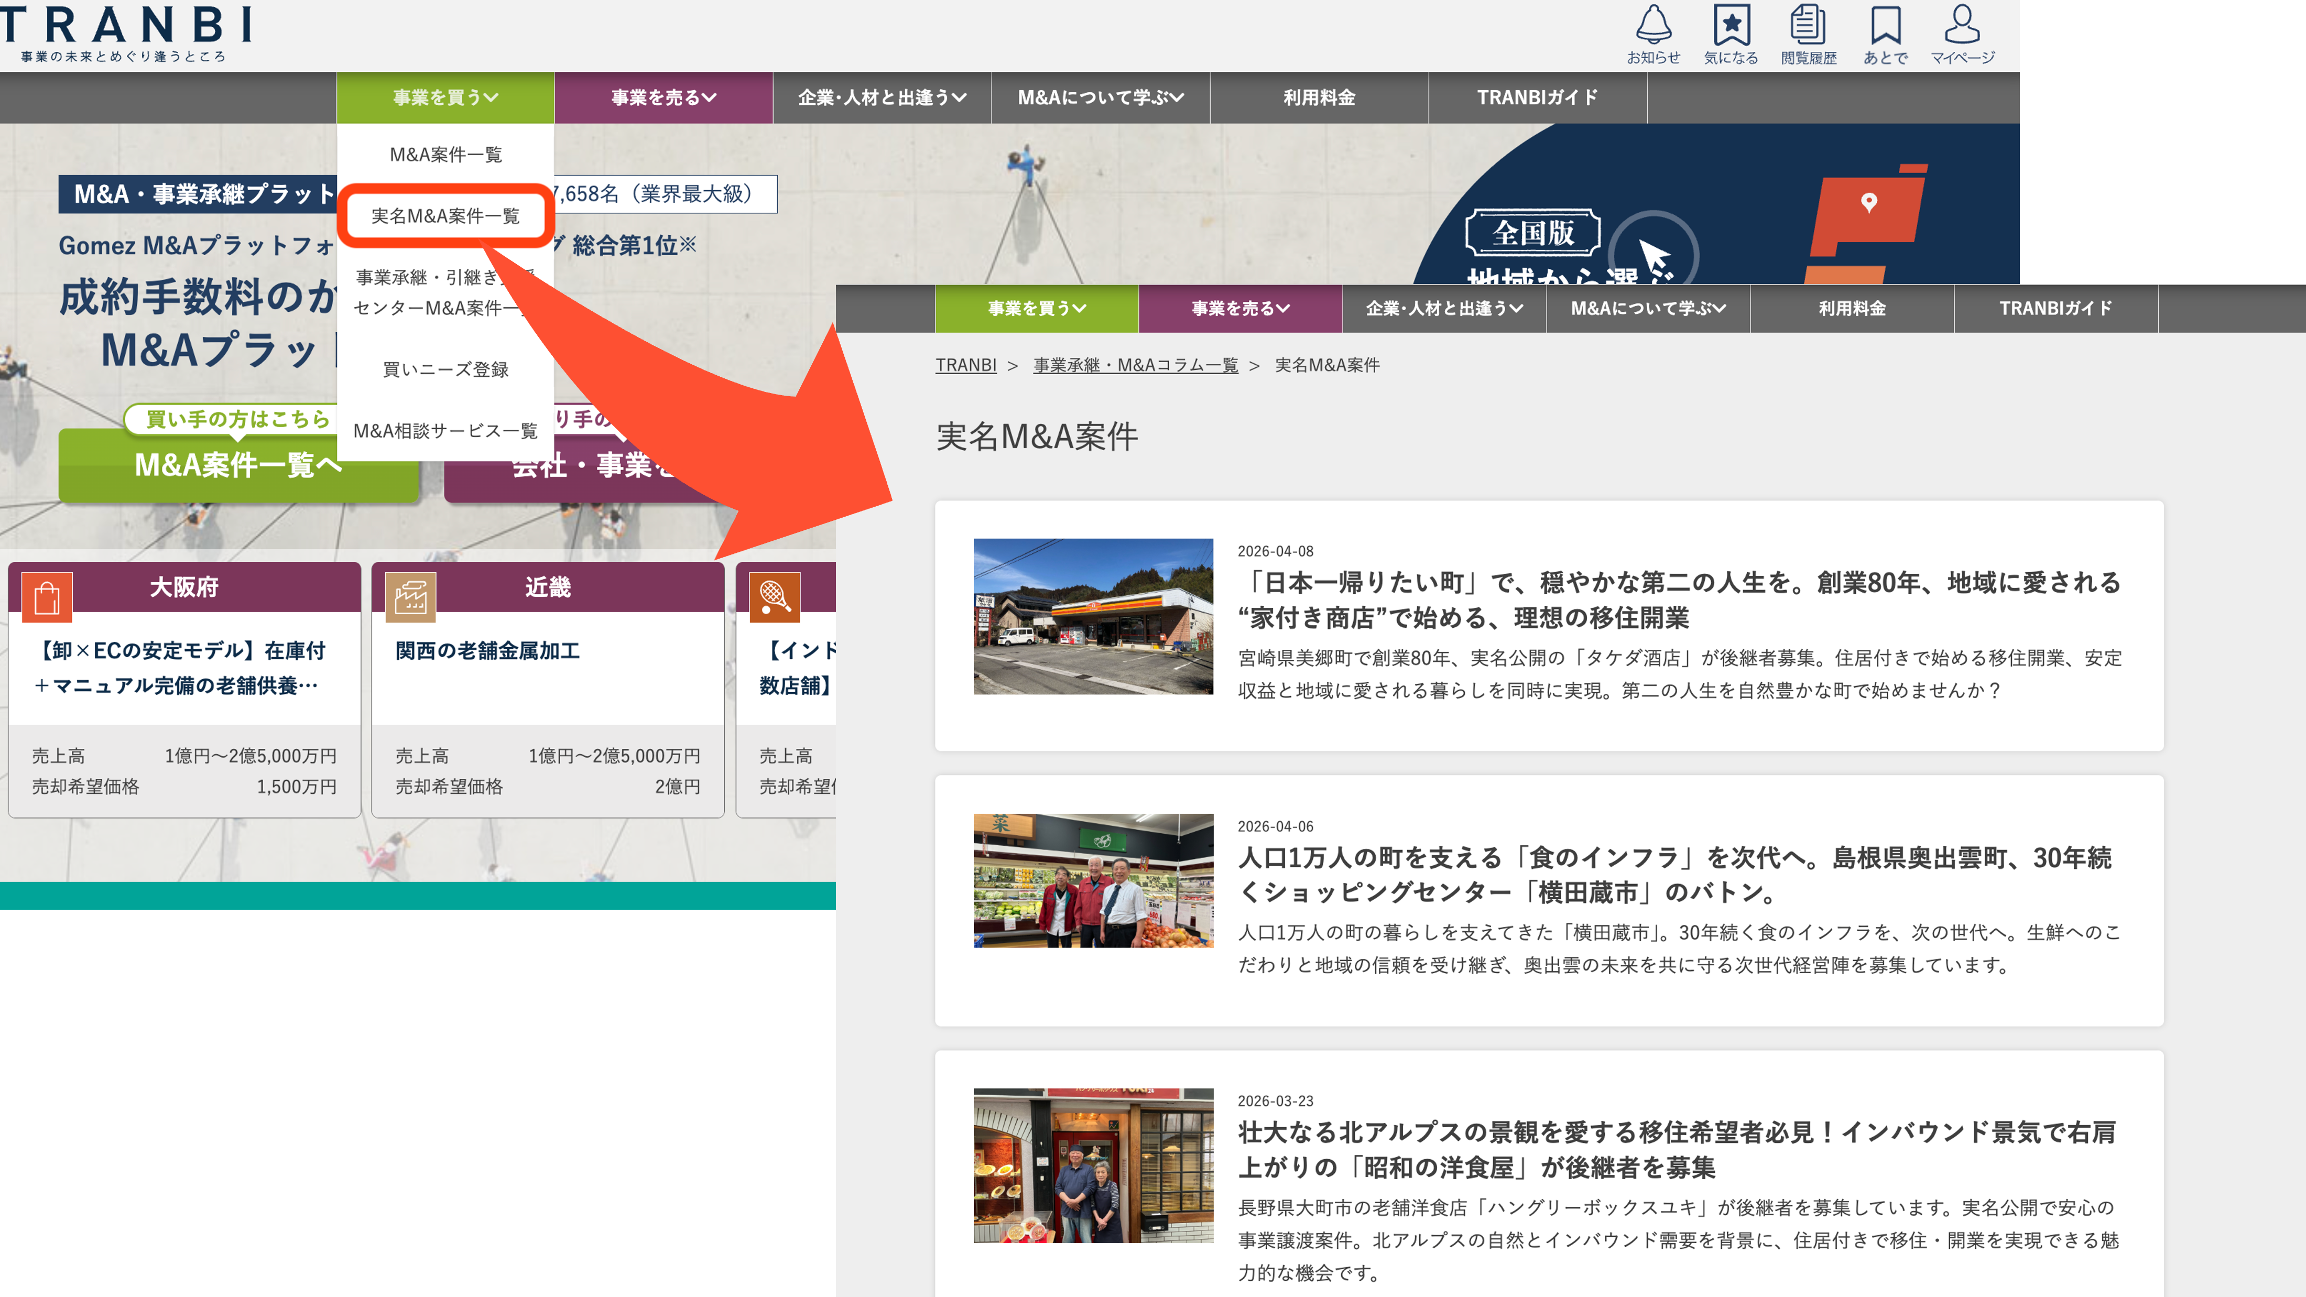Choose M&A相談サービス一覧 menu entry
This screenshot has width=2306, height=1297.
coord(445,431)
